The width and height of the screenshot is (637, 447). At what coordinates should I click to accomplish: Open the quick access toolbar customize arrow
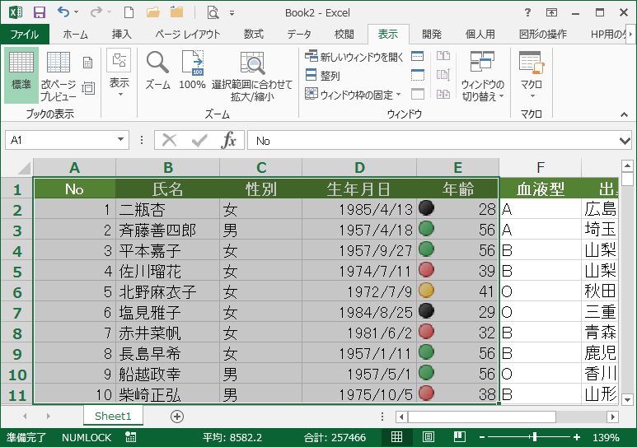pos(232,13)
